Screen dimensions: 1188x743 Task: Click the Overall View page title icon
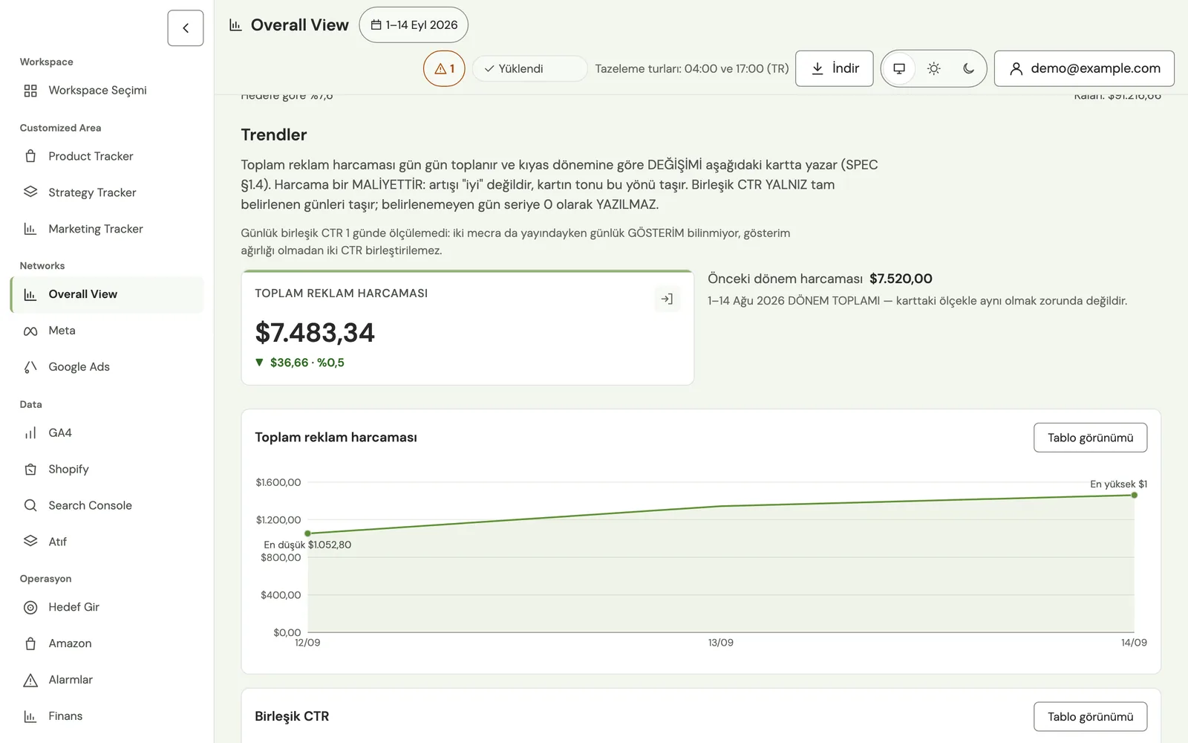pyautogui.click(x=235, y=25)
